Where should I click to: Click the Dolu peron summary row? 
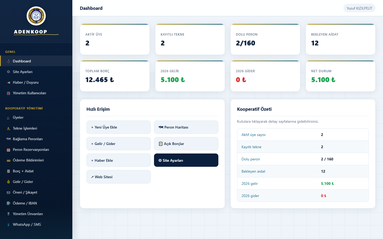click(303, 159)
